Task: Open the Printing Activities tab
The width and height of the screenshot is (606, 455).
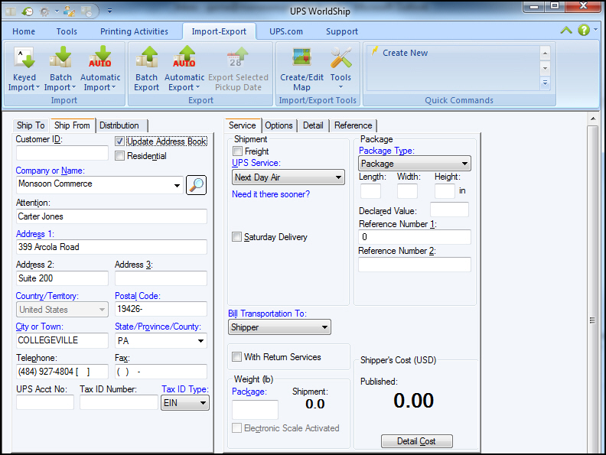Action: [x=134, y=31]
